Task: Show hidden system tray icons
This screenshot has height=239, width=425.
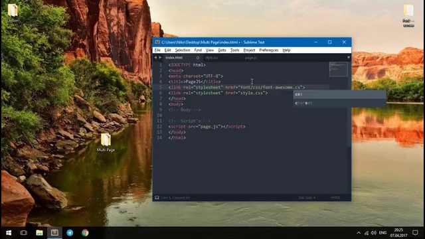Action: point(359,233)
